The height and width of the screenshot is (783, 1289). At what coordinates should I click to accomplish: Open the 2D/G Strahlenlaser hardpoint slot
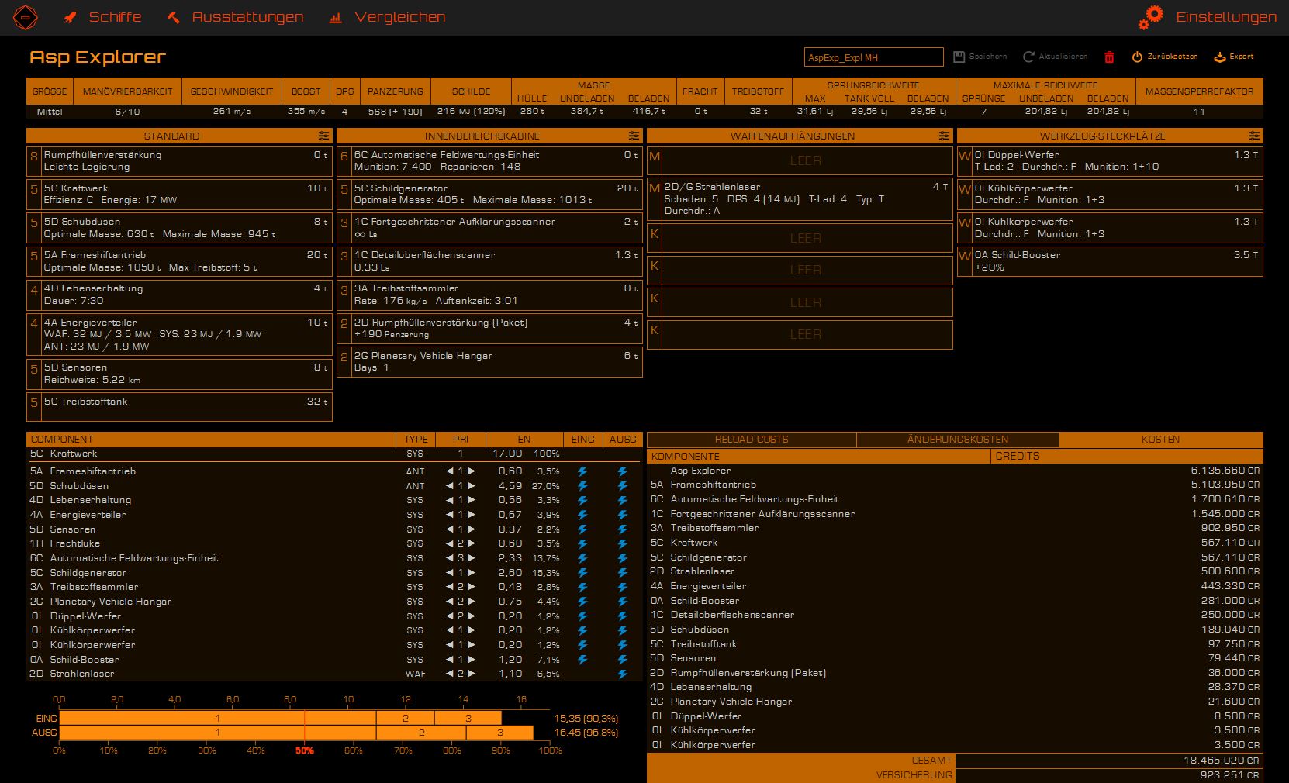click(x=800, y=199)
